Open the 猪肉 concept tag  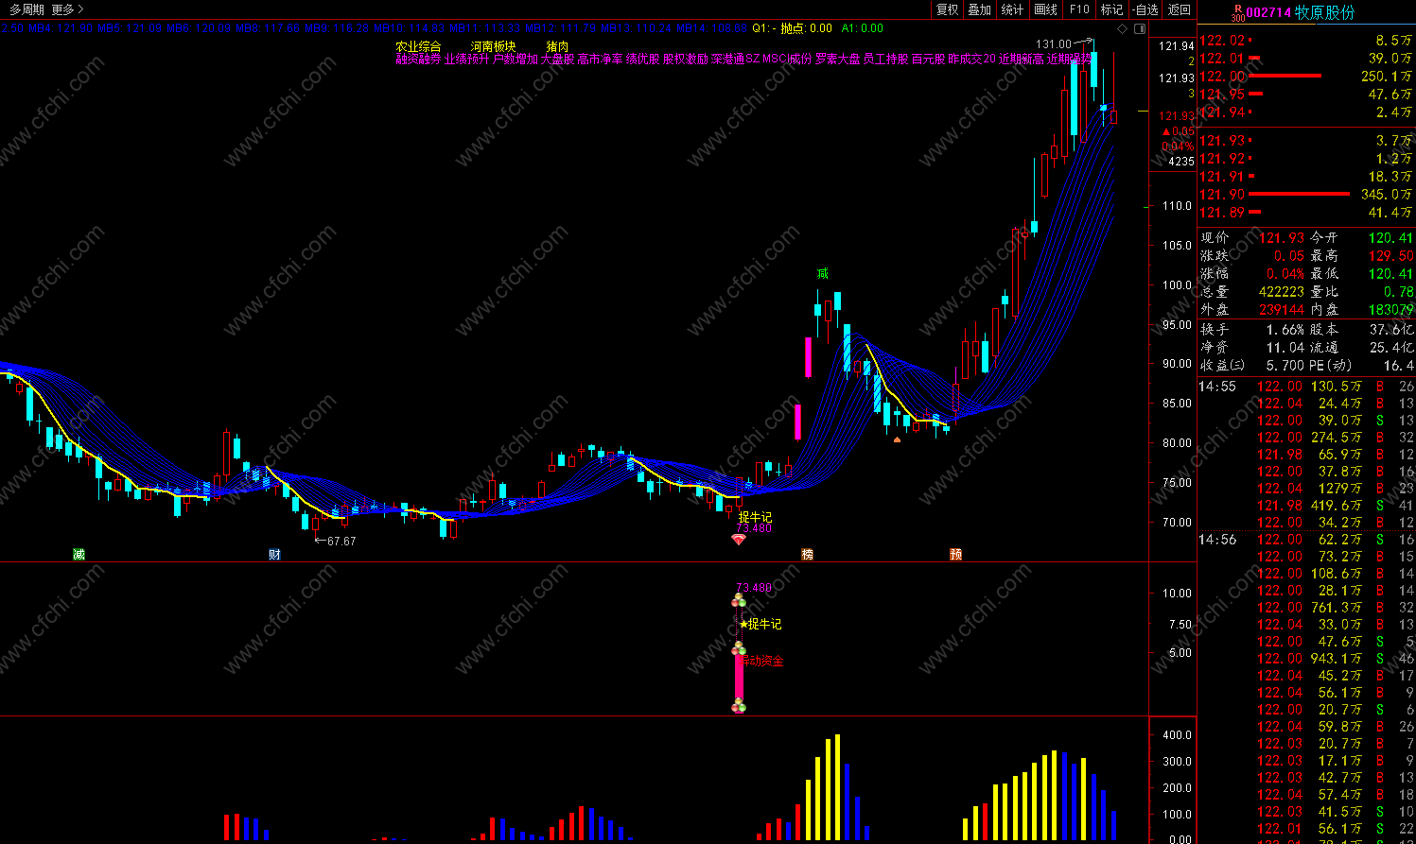[x=557, y=46]
